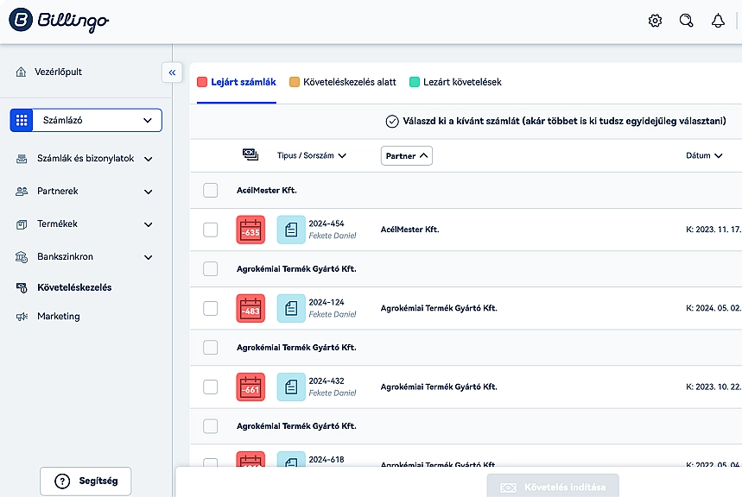Viewport: 742px width, 497px height.
Task: Click the Billingo logo
Action: pyautogui.click(x=59, y=21)
